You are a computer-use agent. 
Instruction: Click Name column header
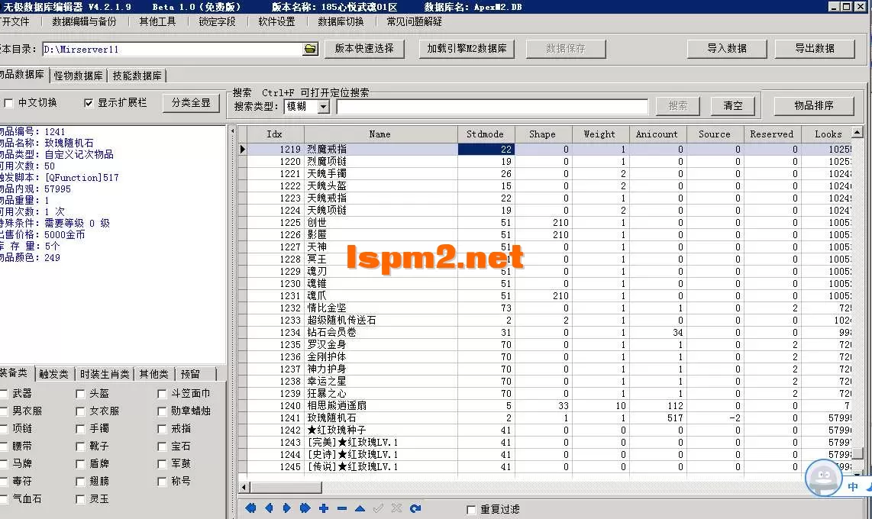tap(380, 134)
